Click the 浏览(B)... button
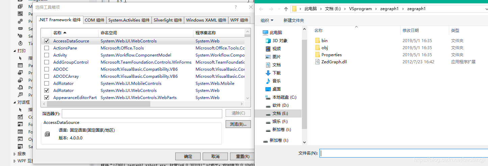This screenshot has height=166, width=488. tap(238, 124)
